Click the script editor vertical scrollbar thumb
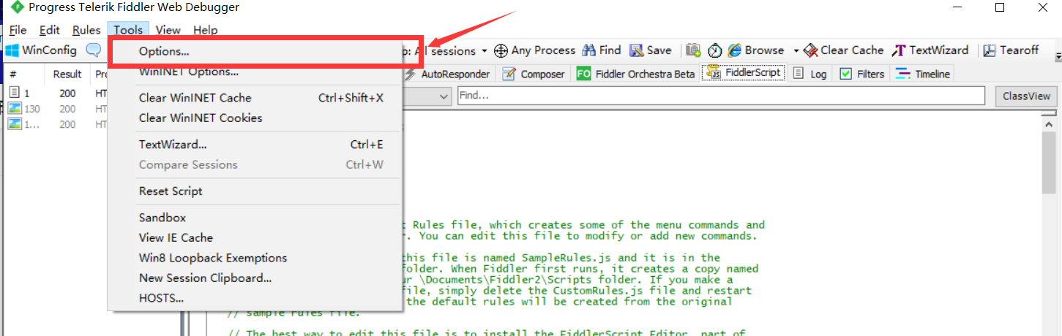 coord(1050,163)
